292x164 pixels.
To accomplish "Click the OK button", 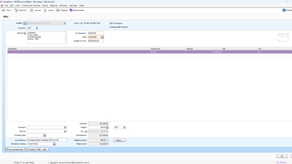I will [x=282, y=156].
